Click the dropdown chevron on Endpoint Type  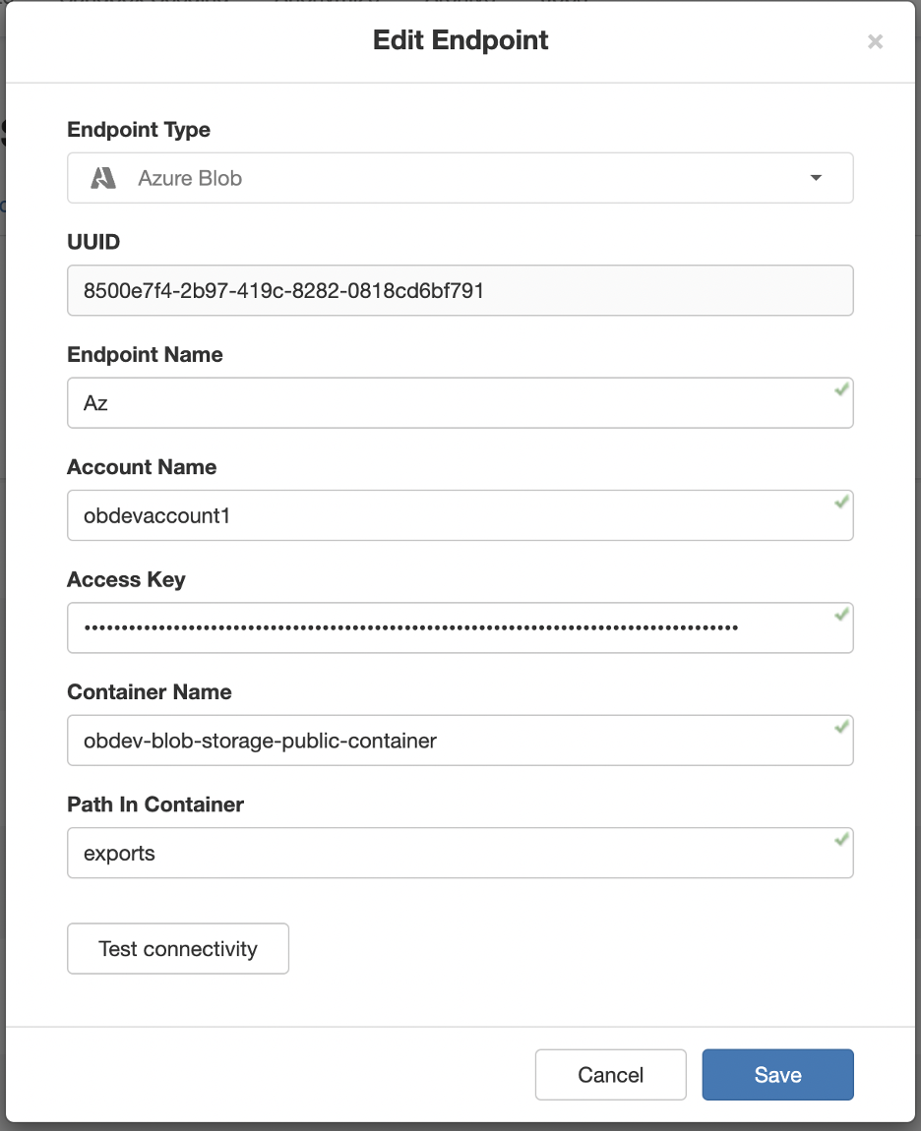coord(816,178)
